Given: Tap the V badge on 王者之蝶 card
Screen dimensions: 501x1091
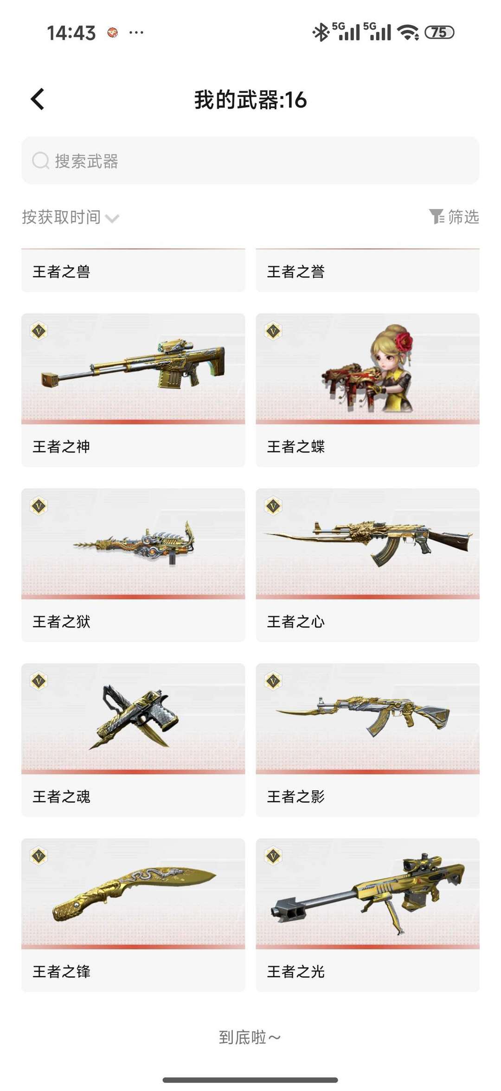Looking at the screenshot, I should 273,331.
